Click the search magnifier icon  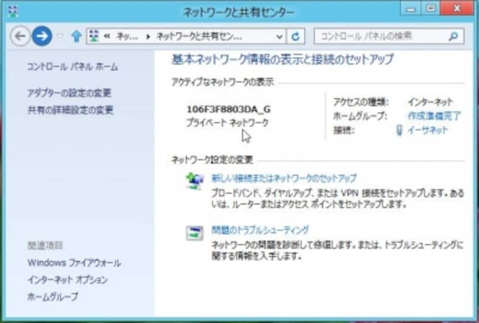coord(454,36)
